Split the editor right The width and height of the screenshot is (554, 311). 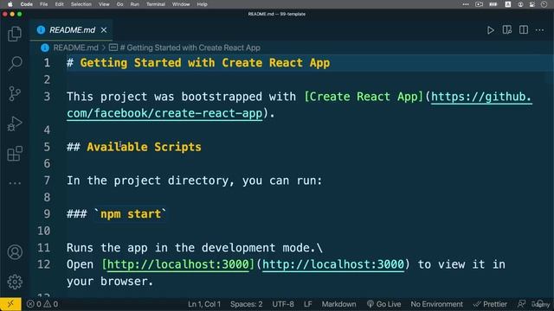click(524, 30)
